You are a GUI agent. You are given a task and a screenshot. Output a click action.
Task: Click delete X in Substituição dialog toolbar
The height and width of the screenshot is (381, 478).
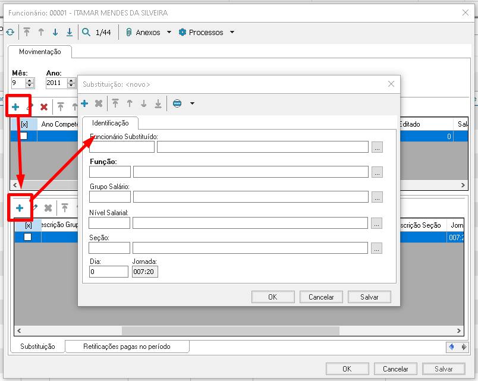tap(99, 103)
